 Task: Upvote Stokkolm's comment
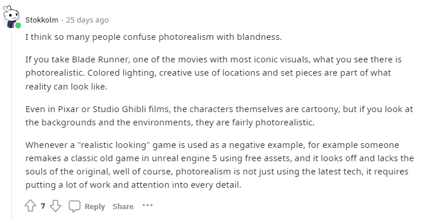click(x=30, y=206)
